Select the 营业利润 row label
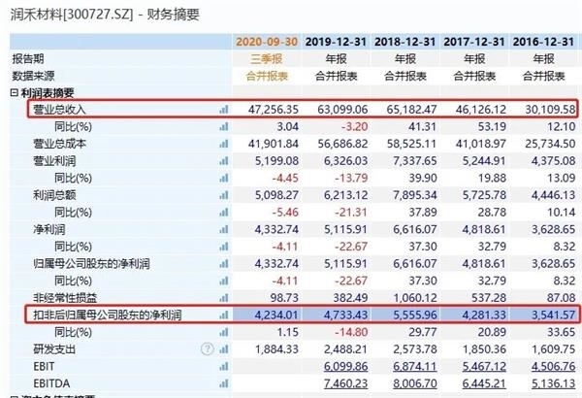 coord(54,161)
